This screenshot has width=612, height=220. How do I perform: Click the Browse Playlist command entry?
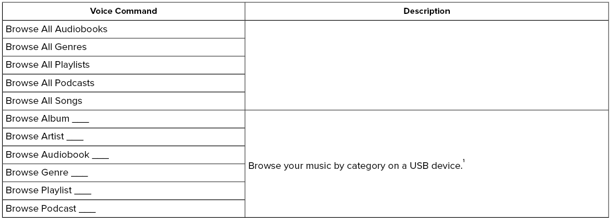123,191
